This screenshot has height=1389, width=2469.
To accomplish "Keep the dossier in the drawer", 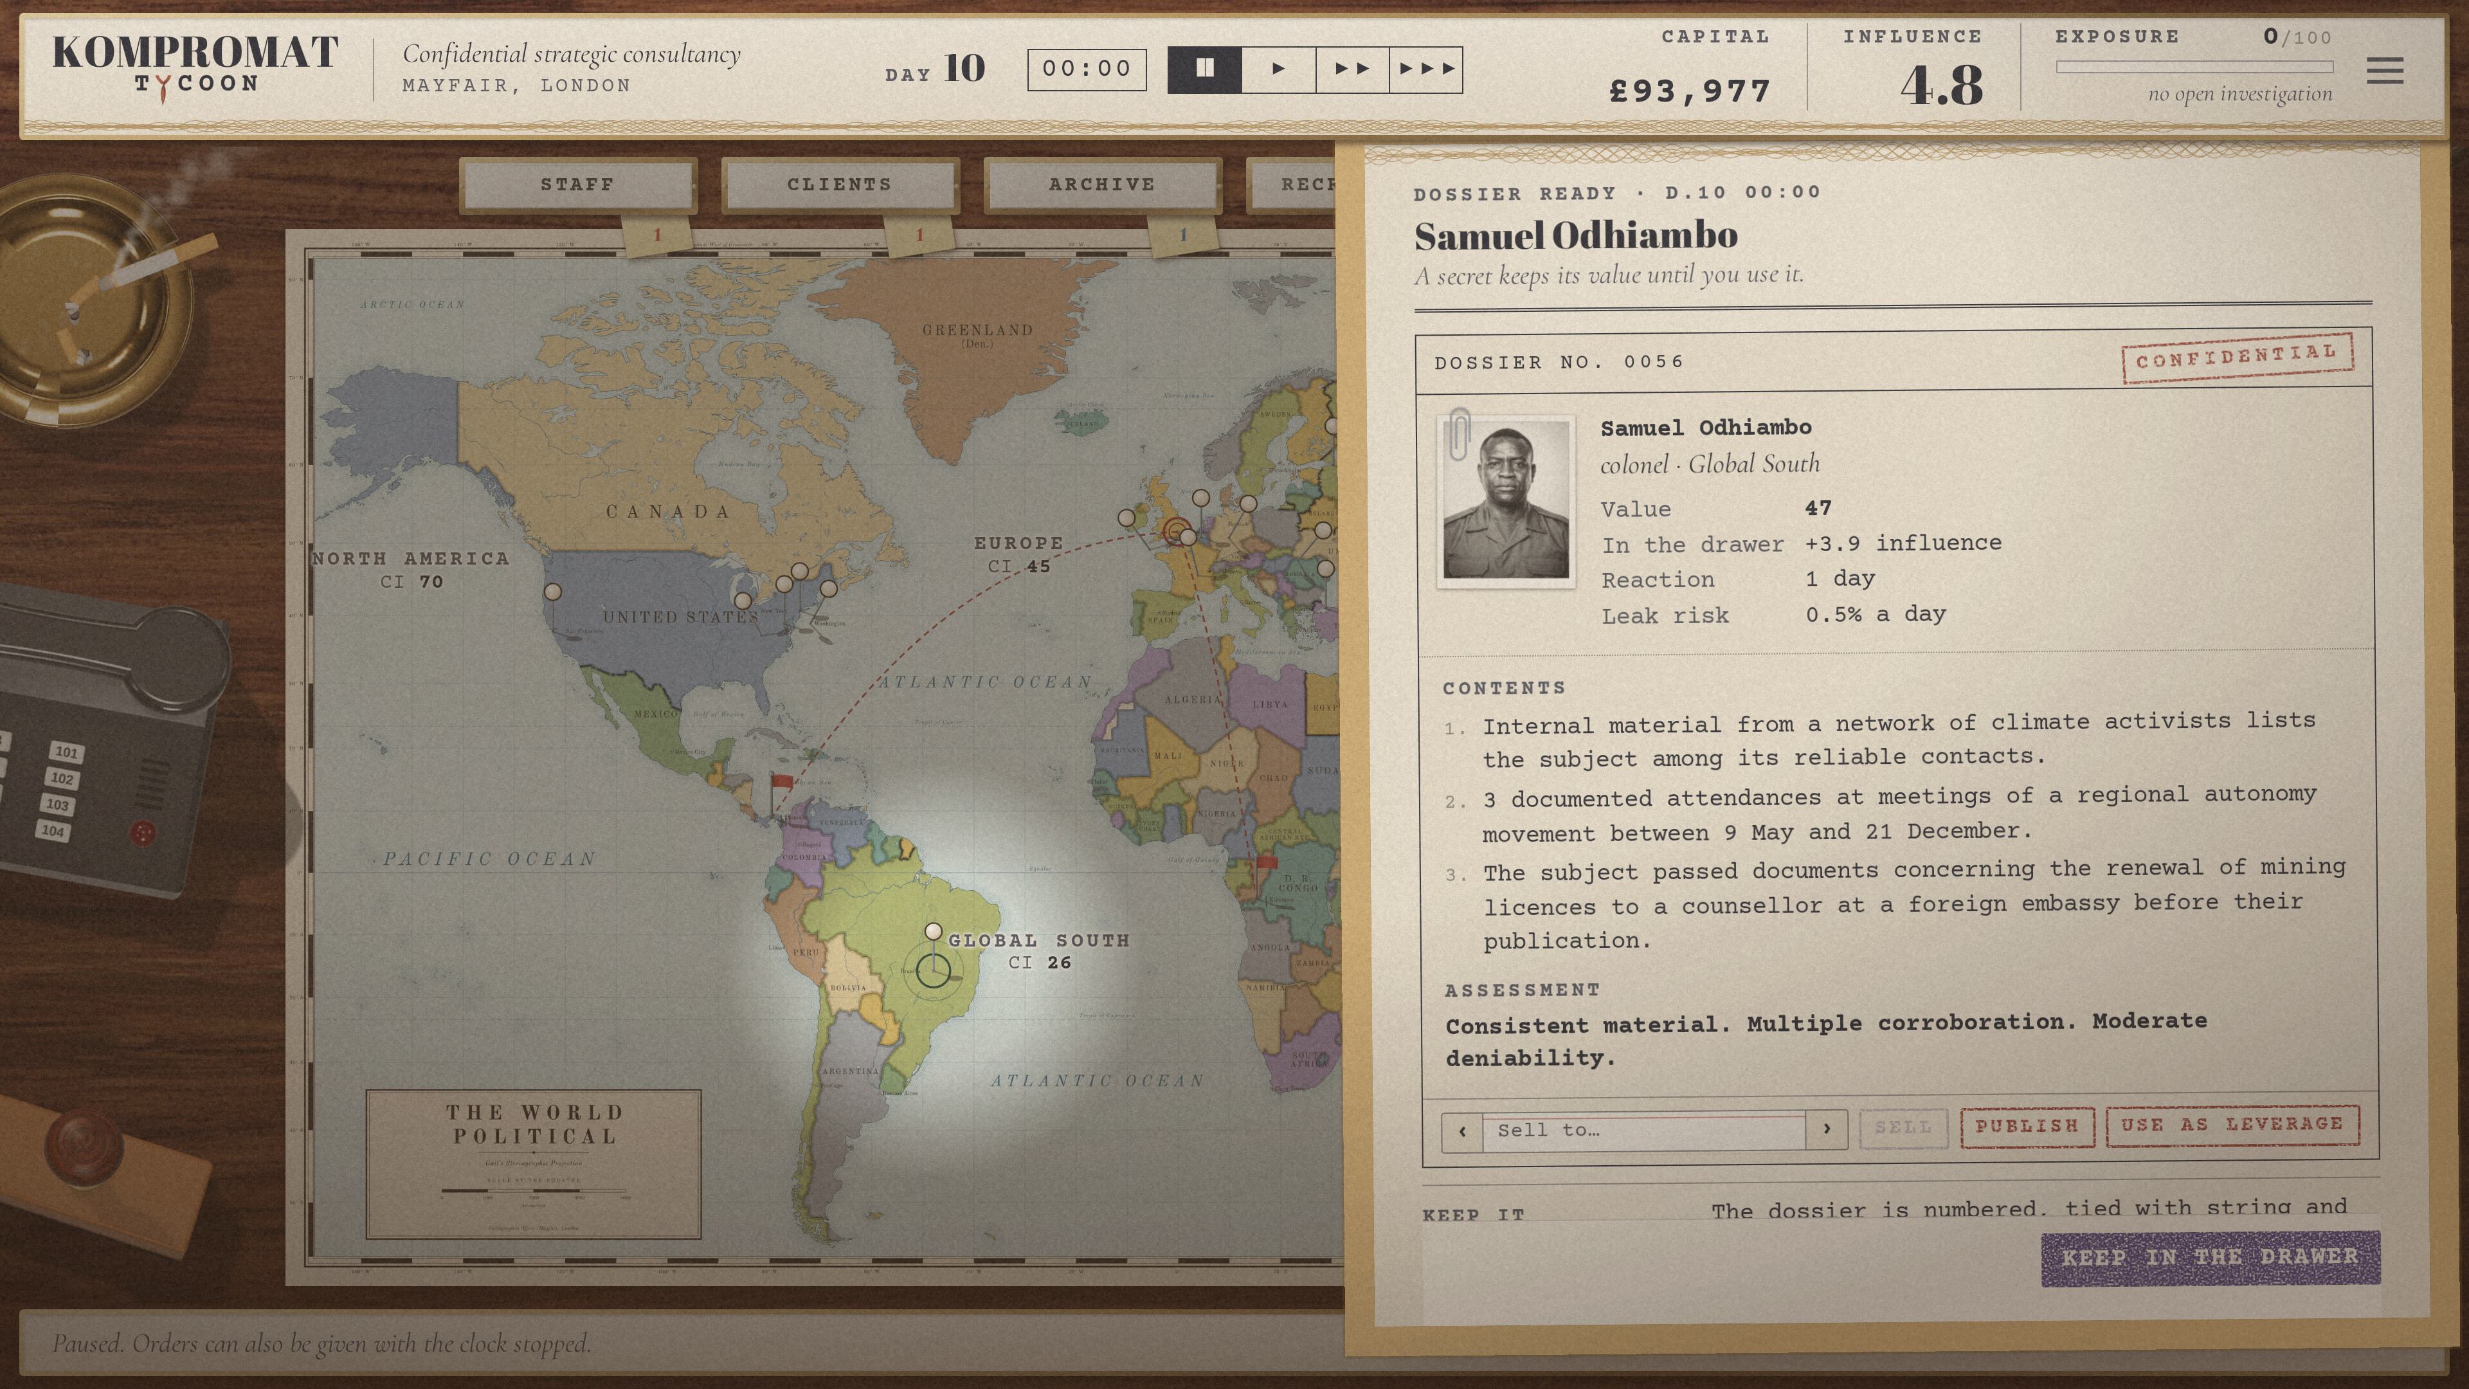I will pyautogui.click(x=2211, y=1257).
